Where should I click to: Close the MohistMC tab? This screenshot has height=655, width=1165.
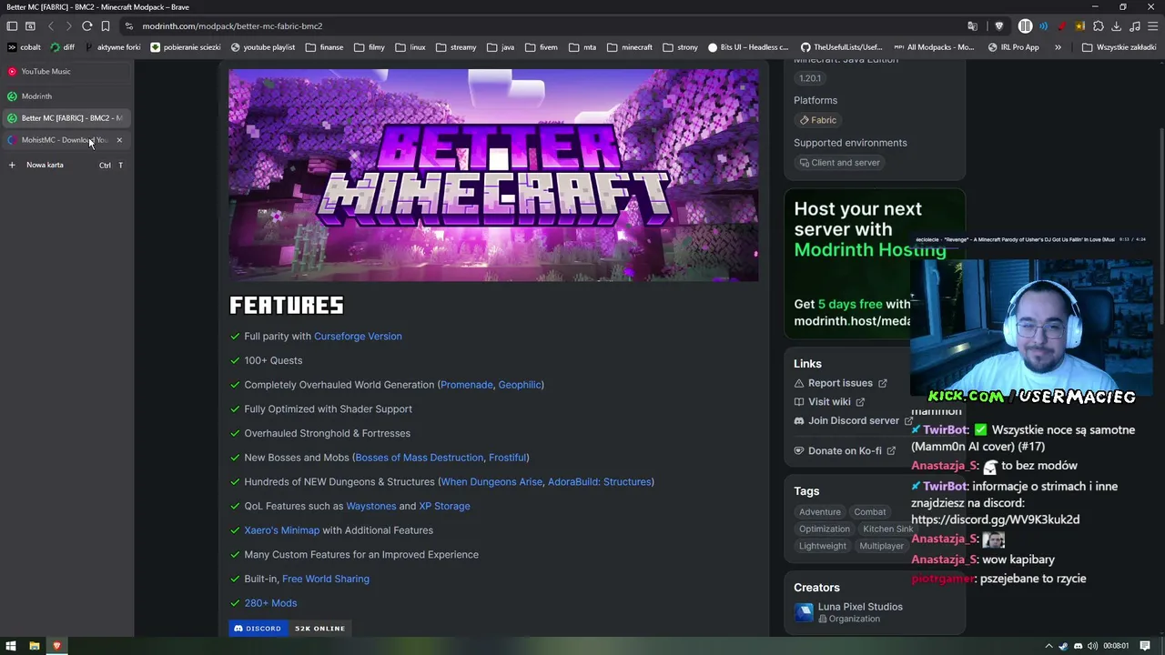tap(119, 140)
